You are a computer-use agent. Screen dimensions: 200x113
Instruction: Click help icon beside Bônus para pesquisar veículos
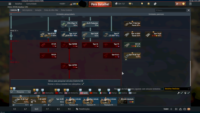click(82, 81)
